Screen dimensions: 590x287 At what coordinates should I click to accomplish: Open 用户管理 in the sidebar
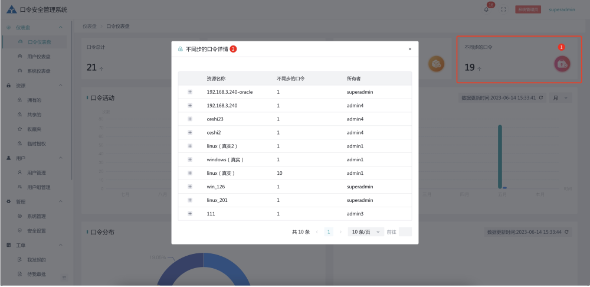pos(36,172)
